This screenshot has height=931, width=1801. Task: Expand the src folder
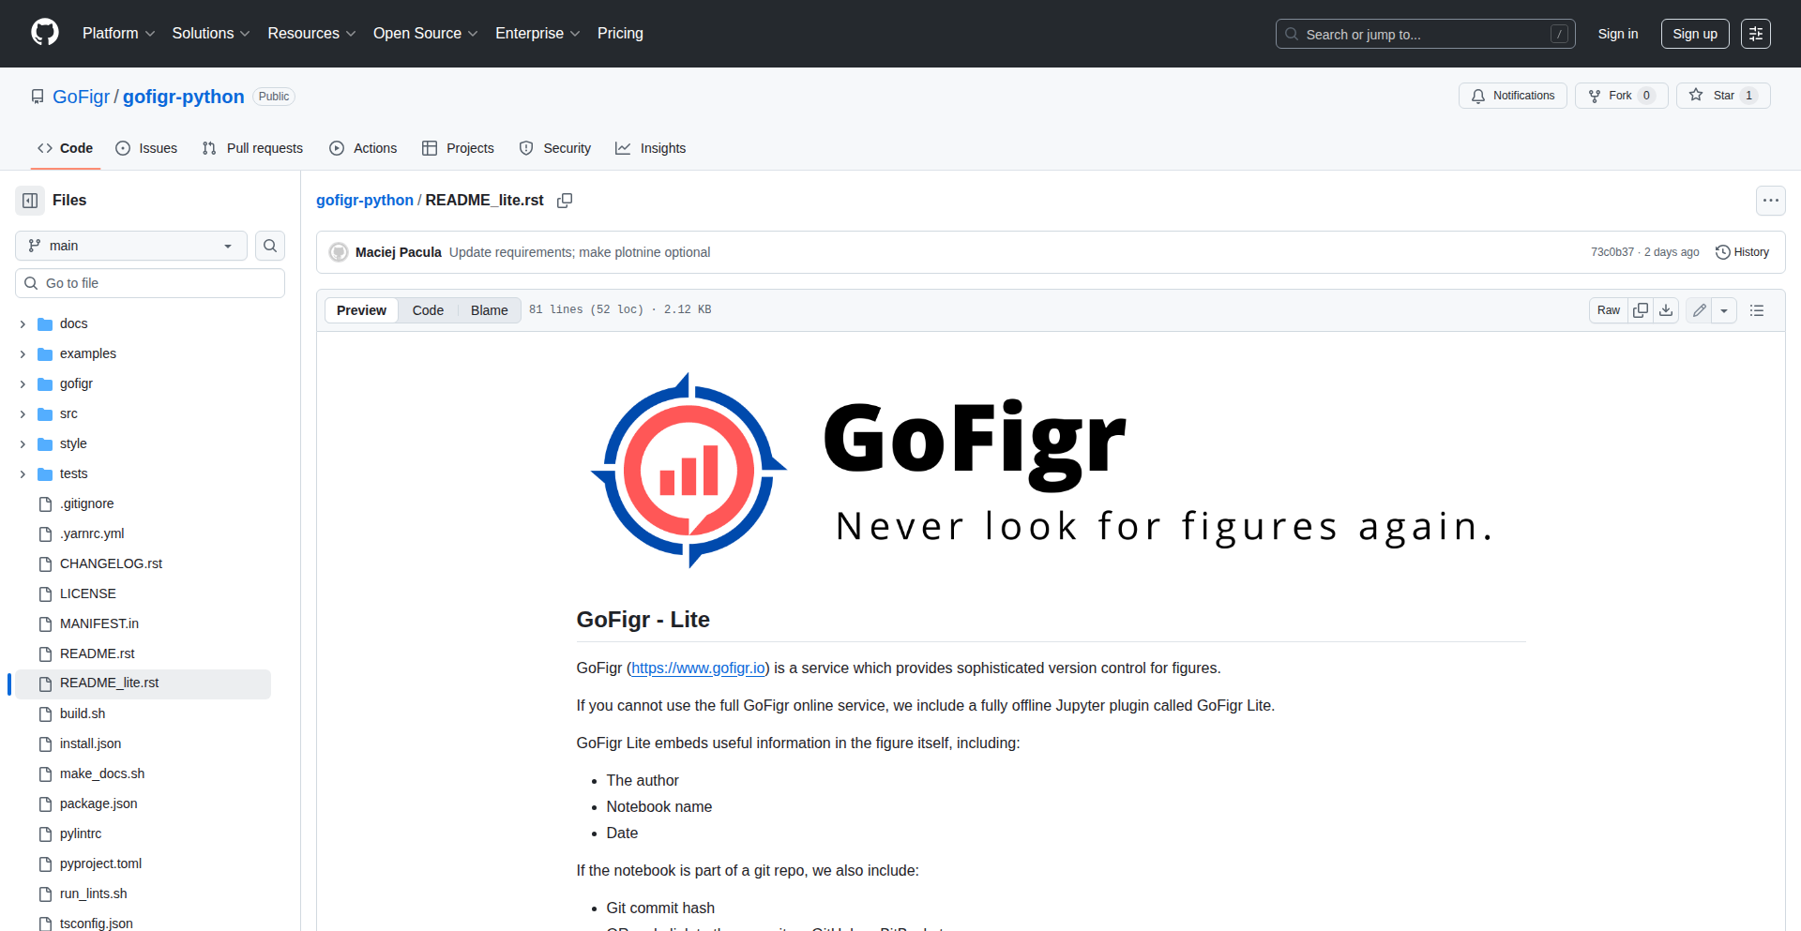(23, 413)
